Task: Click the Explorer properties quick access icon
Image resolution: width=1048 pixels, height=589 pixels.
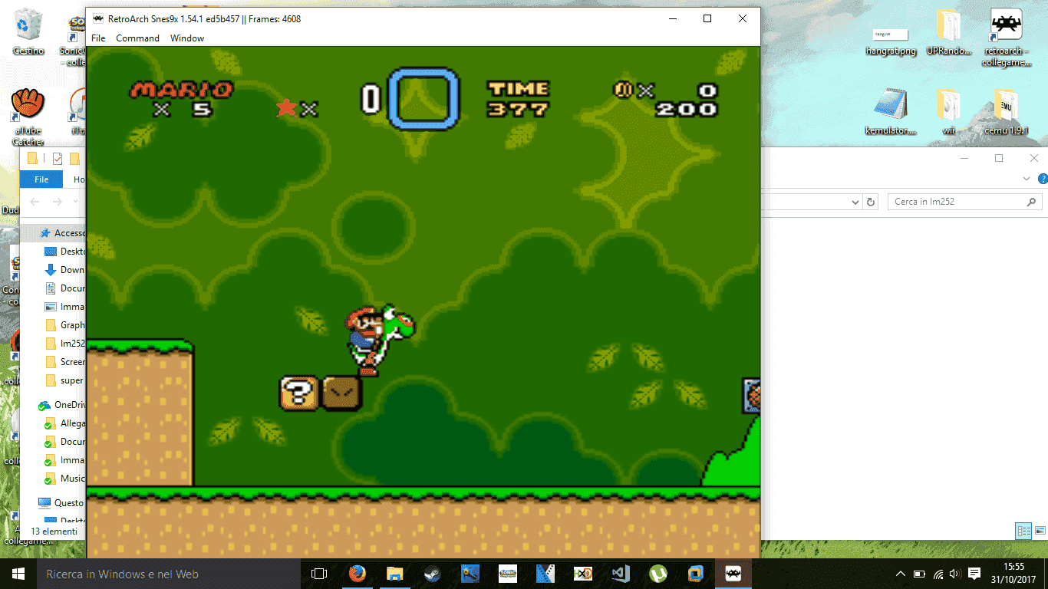Action: [57, 159]
